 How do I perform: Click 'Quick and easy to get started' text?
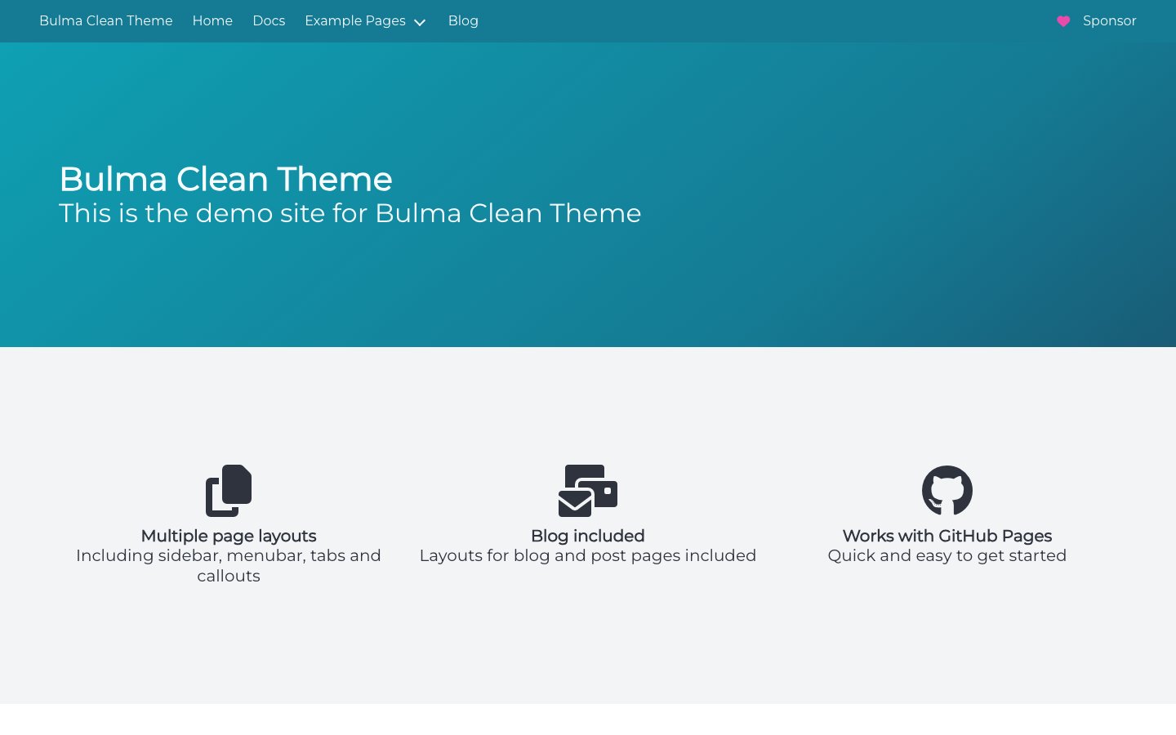[x=947, y=555]
